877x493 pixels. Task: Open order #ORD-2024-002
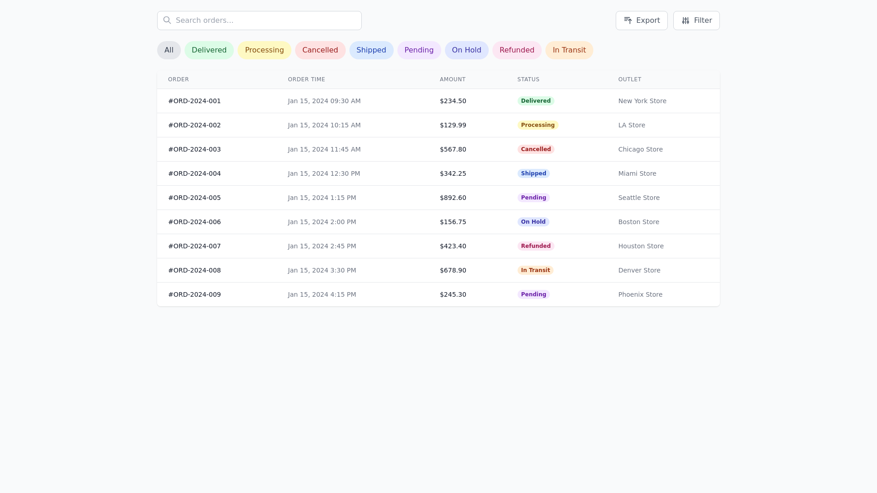pyautogui.click(x=195, y=125)
